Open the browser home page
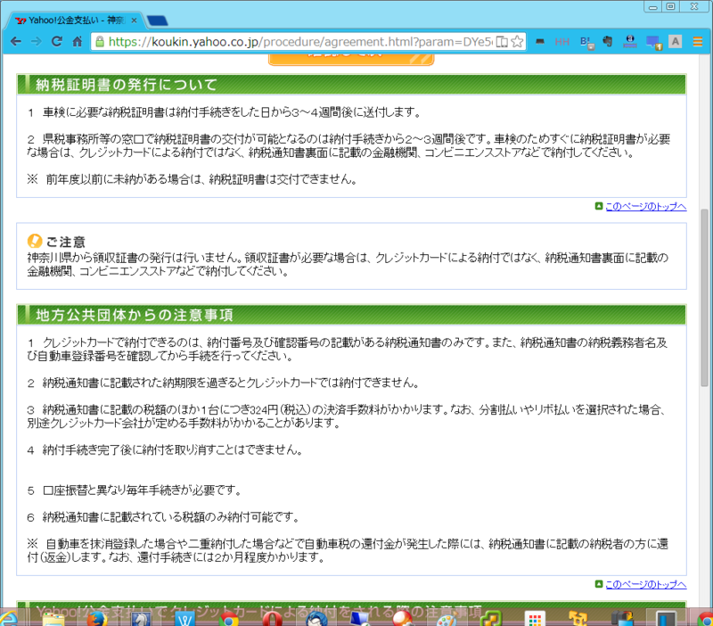This screenshot has height=626, width=713. click(78, 42)
